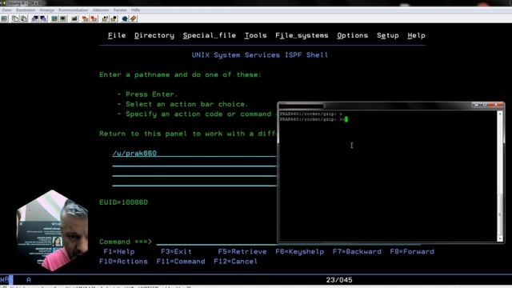Open the Hilfe menu
512x288 pixels.
pos(135,10)
